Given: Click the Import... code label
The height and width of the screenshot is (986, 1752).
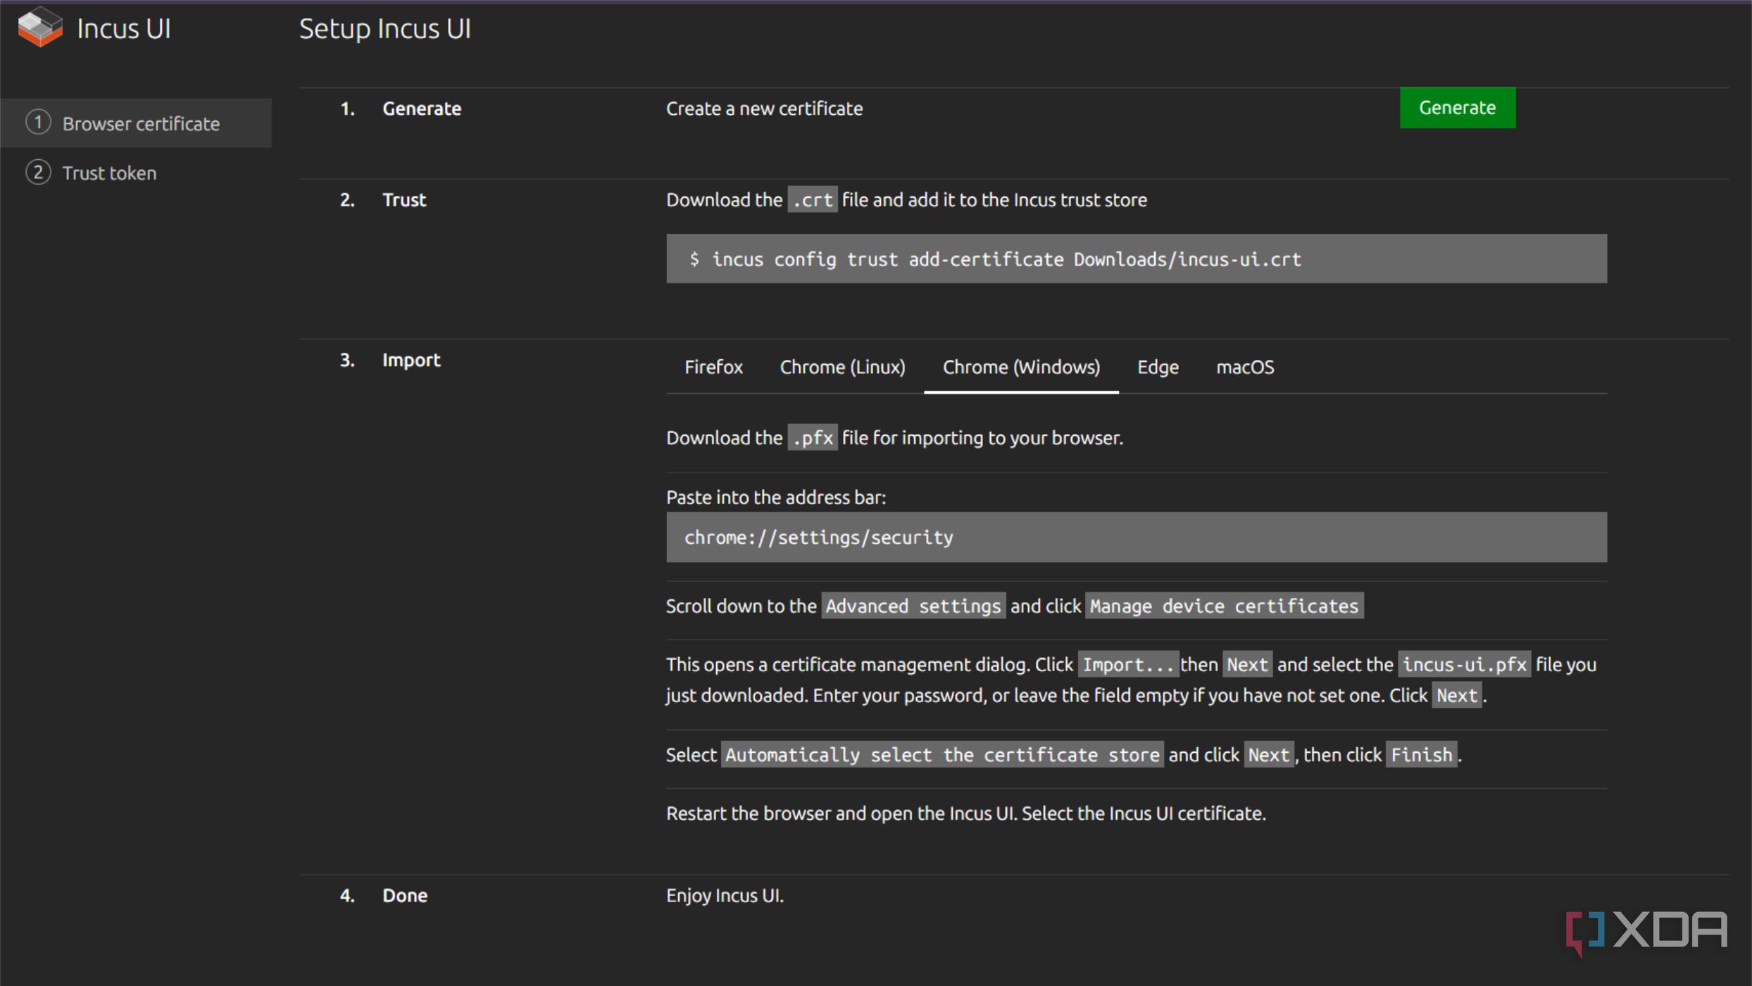Looking at the screenshot, I should (x=1128, y=665).
